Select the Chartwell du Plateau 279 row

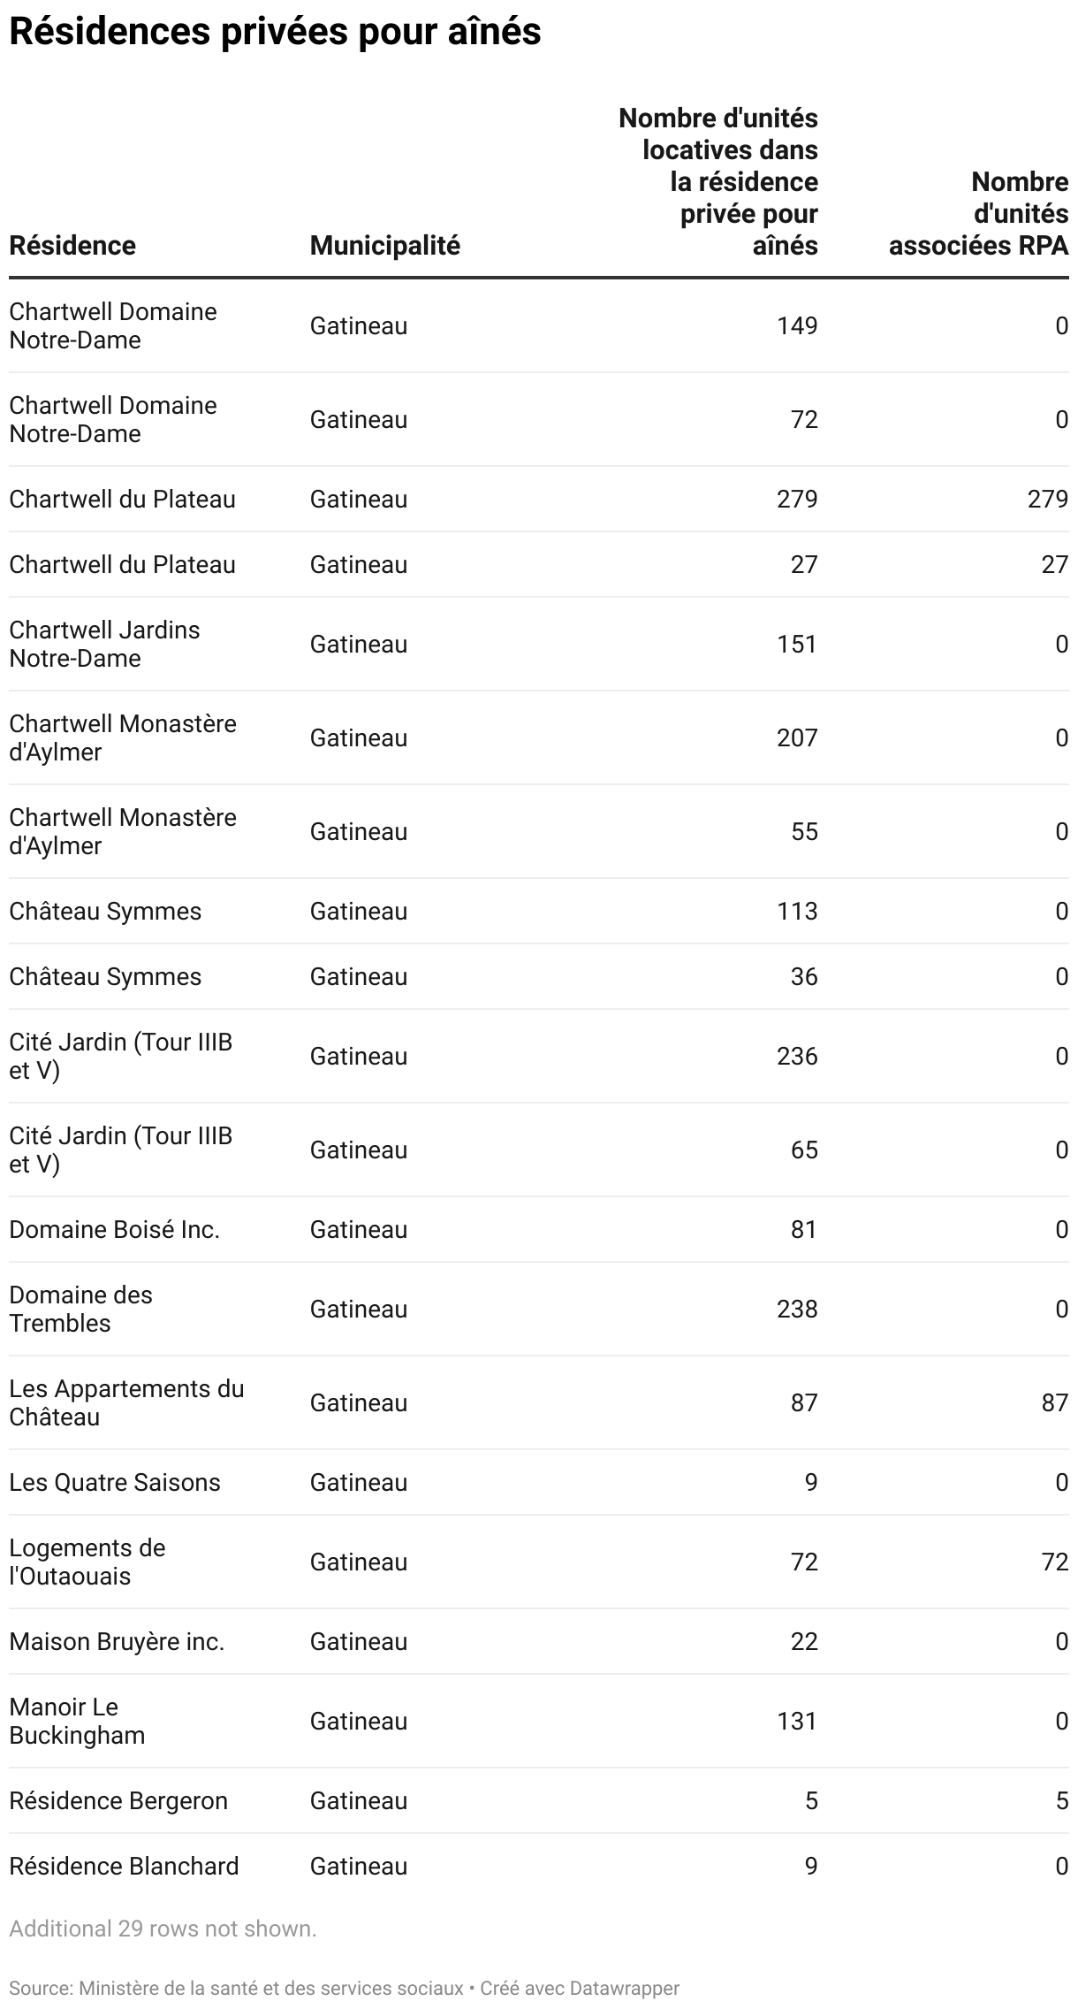[x=539, y=499]
